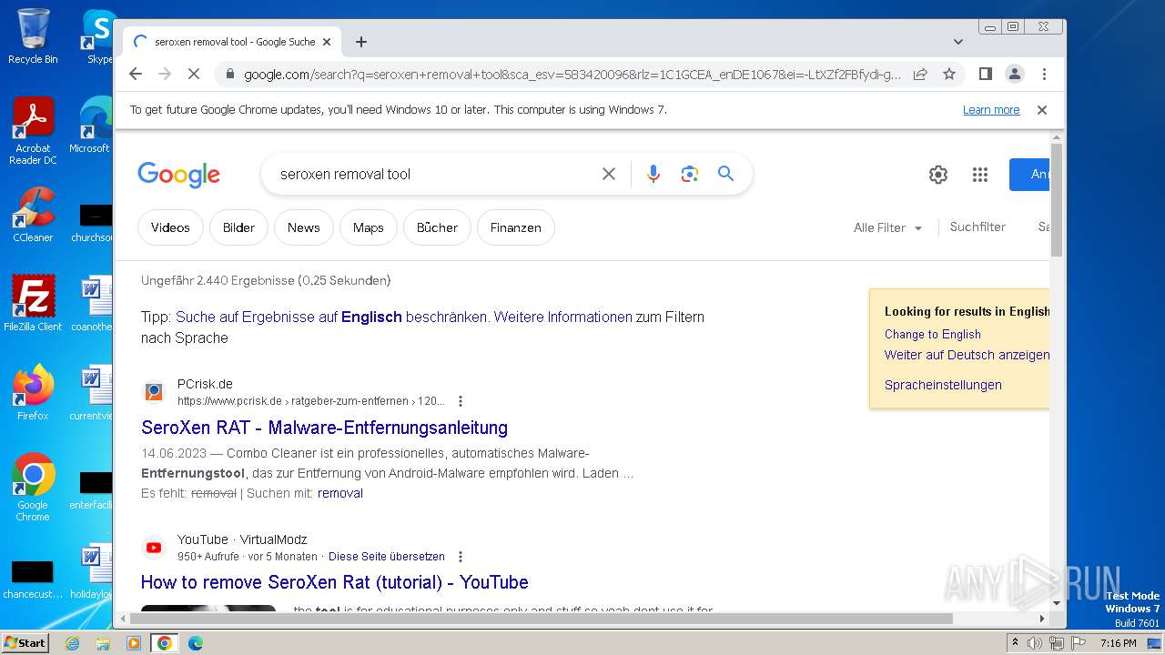The width and height of the screenshot is (1165, 655).
Task: Open options for the YouTube result
Action: click(461, 557)
